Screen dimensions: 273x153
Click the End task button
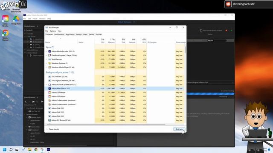tap(179, 129)
